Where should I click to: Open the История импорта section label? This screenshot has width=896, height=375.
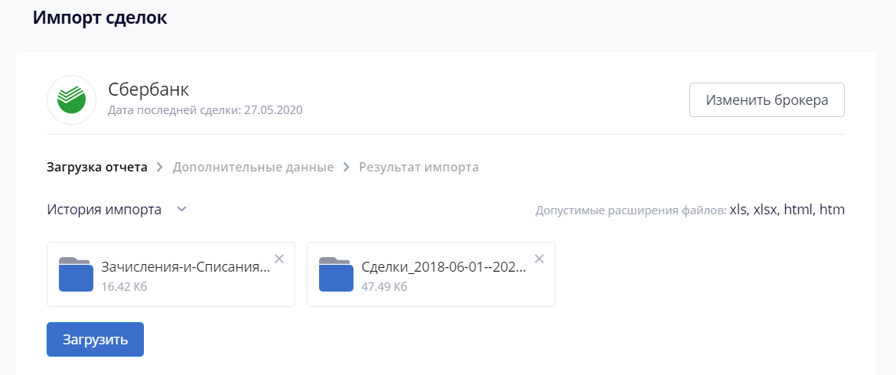tap(104, 210)
